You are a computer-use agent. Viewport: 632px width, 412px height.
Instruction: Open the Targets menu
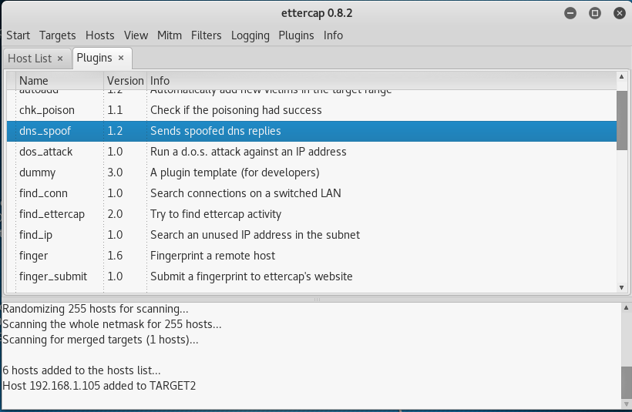(58, 35)
